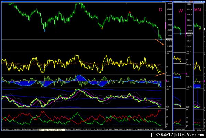Screen dimensions: 206x138
Task: Click the 937.94 price level on W scale
Action: click(189, 41)
